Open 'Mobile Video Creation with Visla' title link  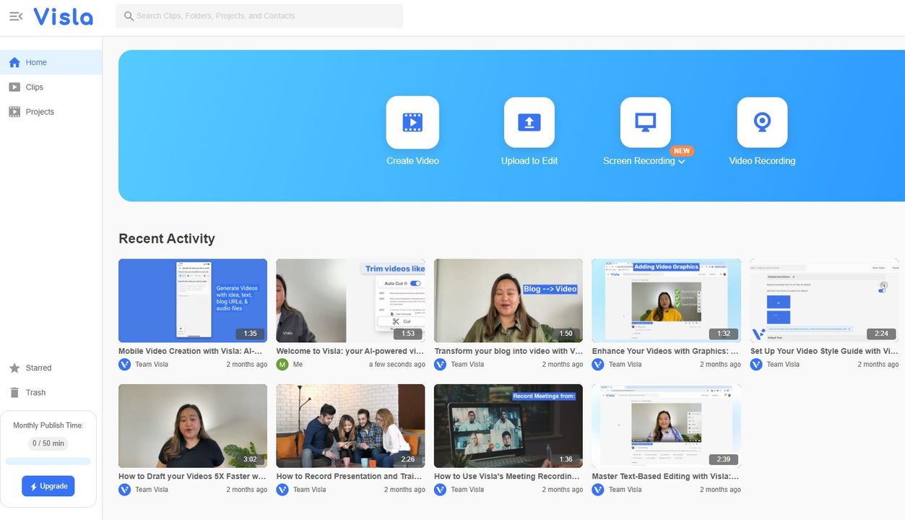click(191, 352)
